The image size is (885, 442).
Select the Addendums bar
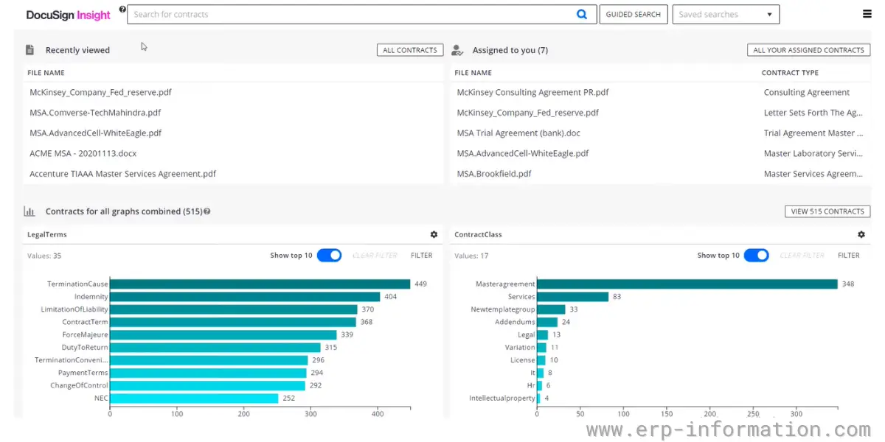[x=547, y=322]
